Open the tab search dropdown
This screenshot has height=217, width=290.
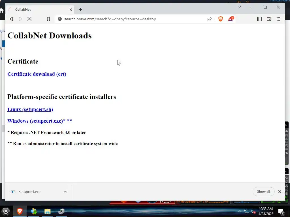click(x=239, y=7)
